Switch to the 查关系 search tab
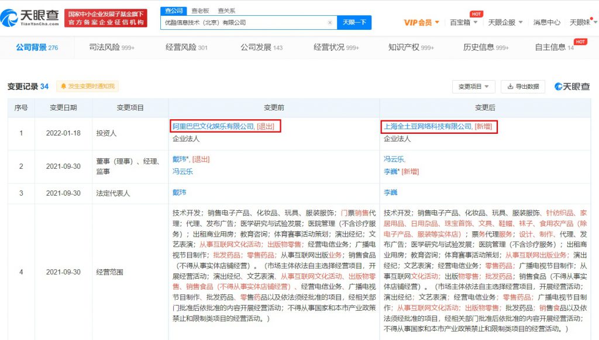The image size is (599, 340). pos(226,11)
